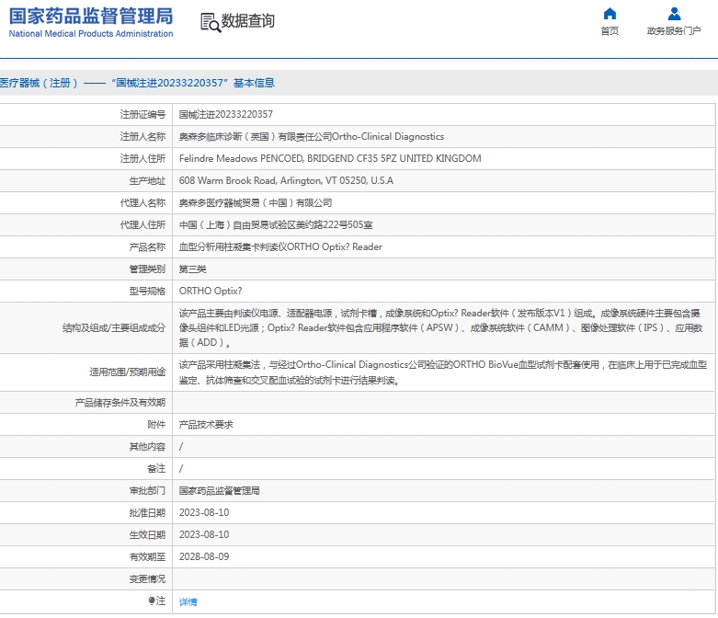Click the 生效日期 value 2023-08-10

coord(204,534)
